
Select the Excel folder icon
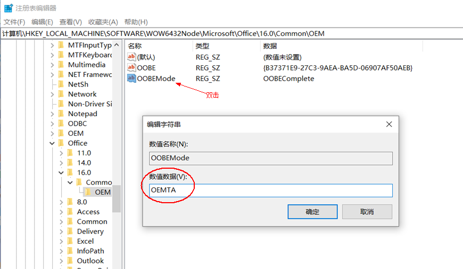pyautogui.click(x=70, y=241)
